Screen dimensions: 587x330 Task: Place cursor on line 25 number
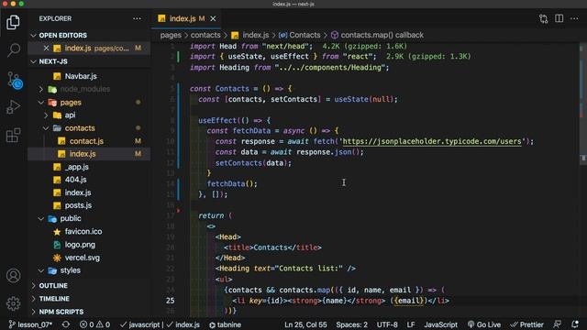click(x=170, y=301)
